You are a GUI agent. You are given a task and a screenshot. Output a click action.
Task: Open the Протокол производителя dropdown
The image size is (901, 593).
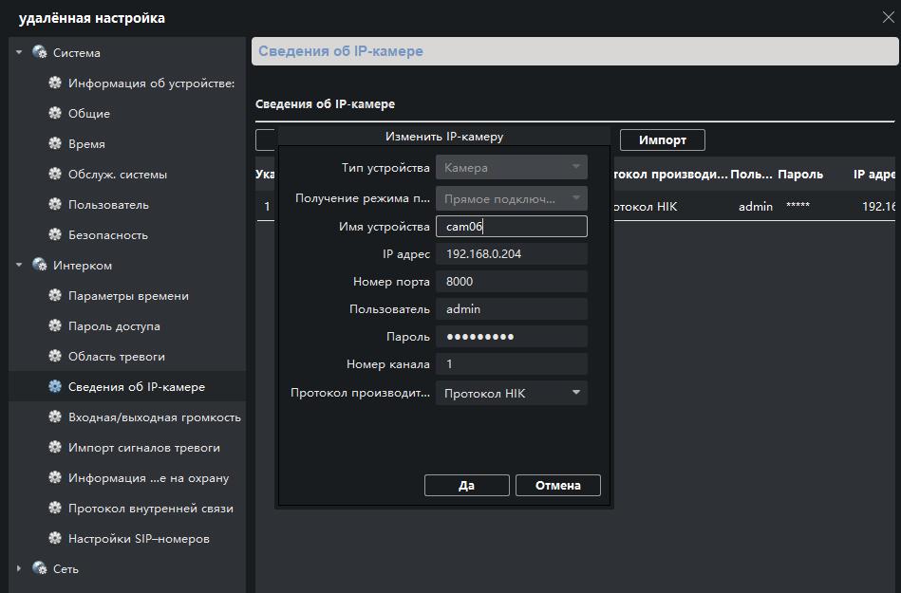[x=511, y=393]
